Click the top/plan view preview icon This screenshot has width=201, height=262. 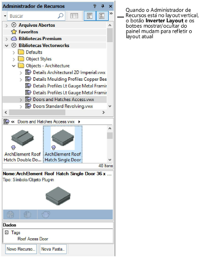[11, 214]
